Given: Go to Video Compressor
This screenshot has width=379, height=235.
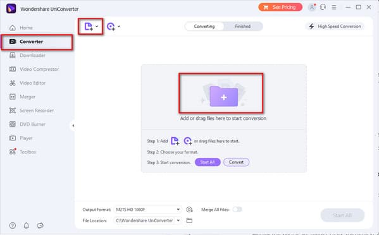Looking at the screenshot, I should (34, 69).
